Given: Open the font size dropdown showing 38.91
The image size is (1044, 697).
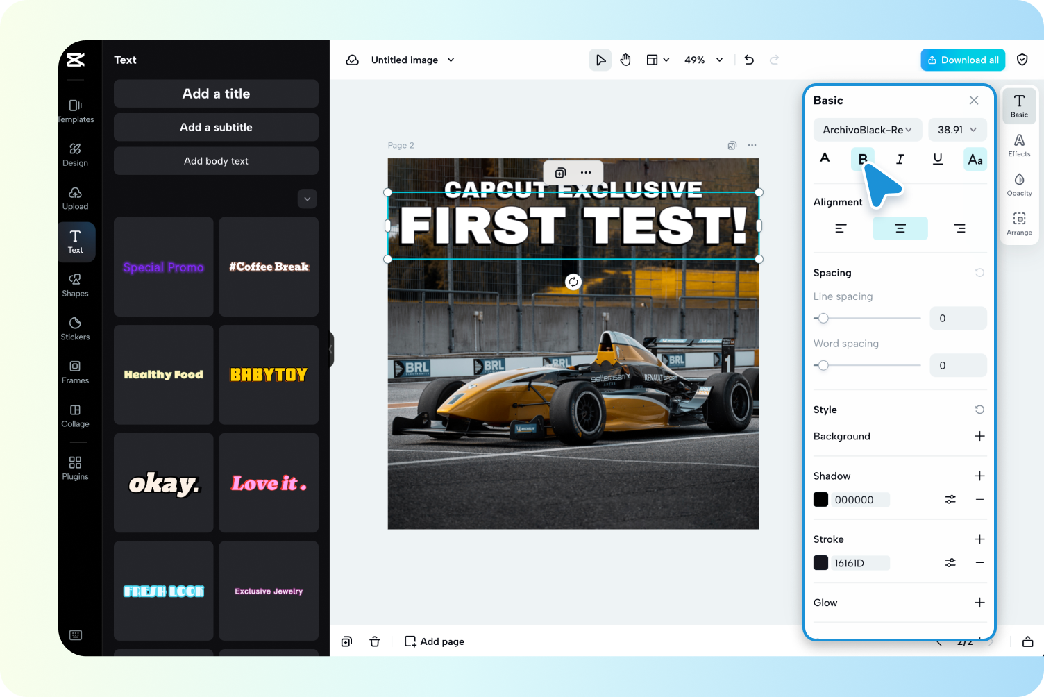Looking at the screenshot, I should 957,130.
